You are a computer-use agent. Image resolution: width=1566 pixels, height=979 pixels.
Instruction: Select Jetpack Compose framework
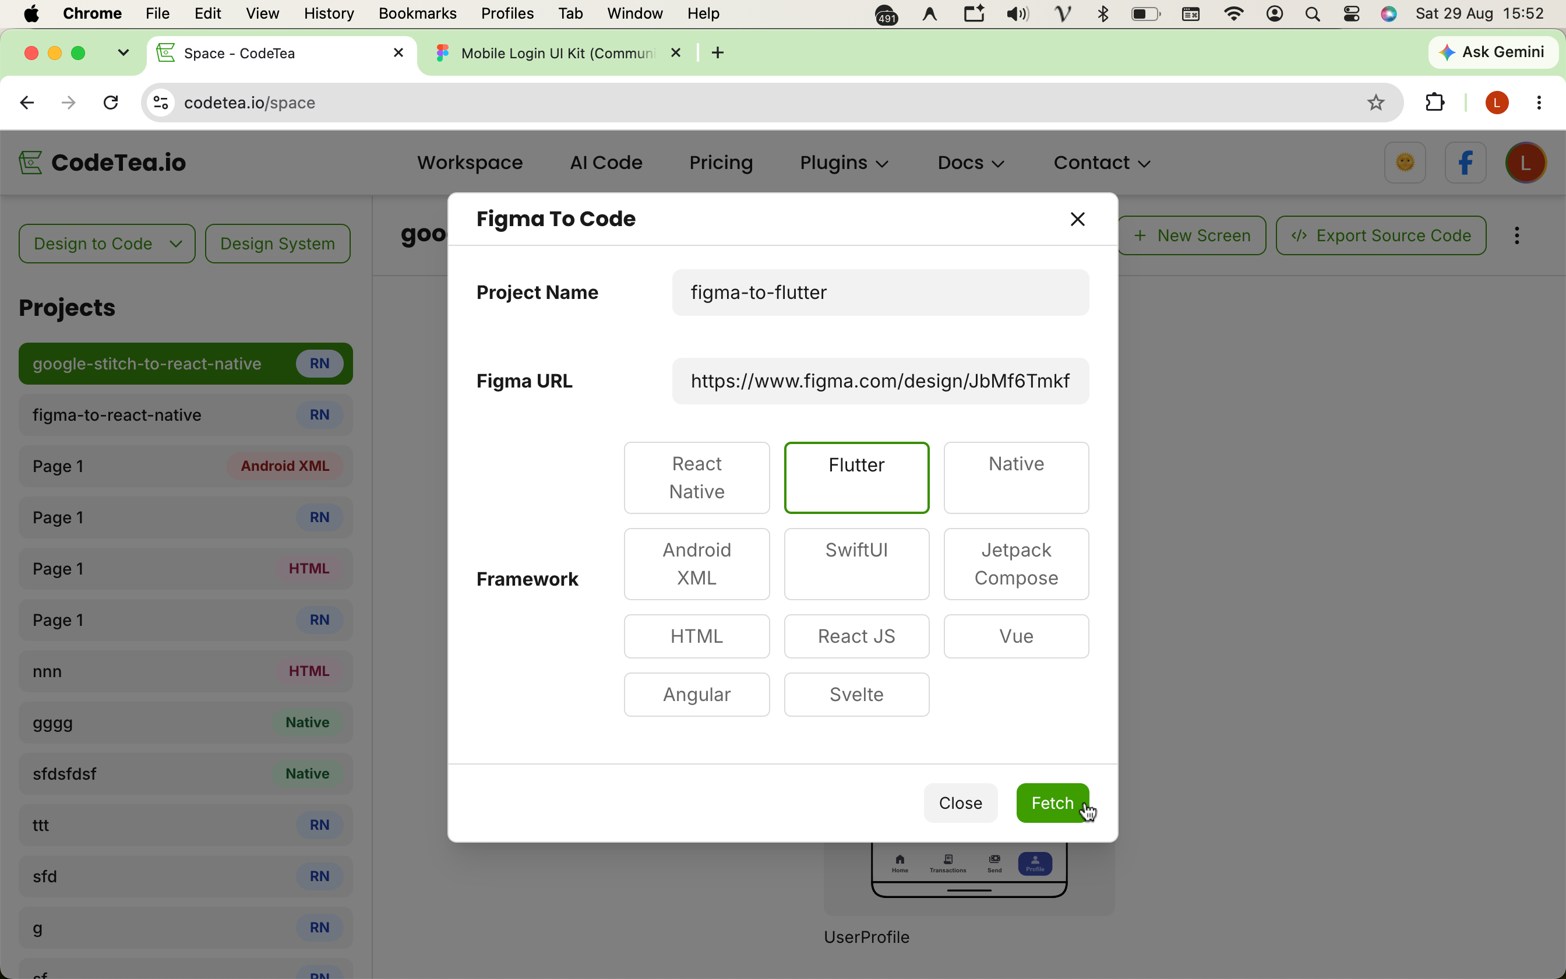tap(1016, 564)
